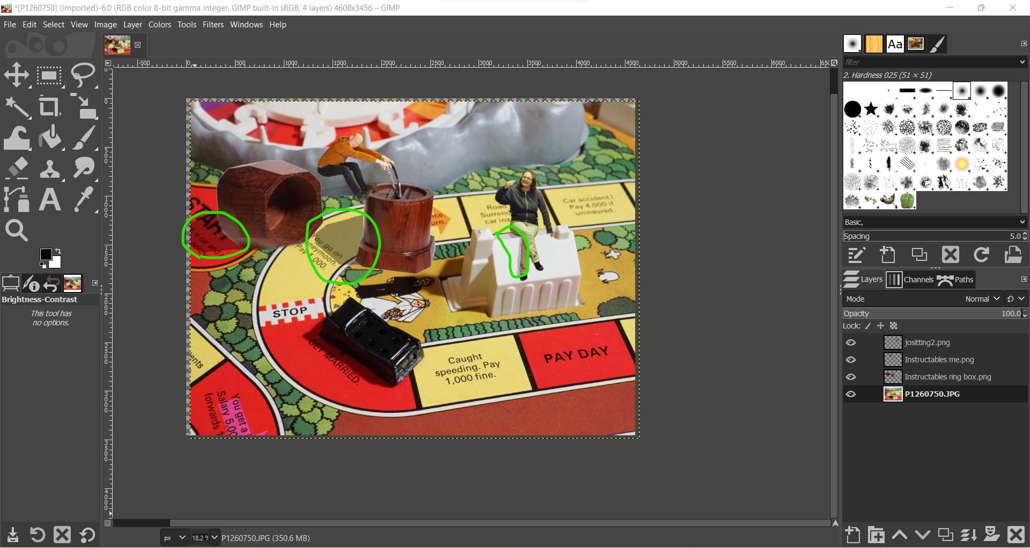
Task: Delete the tool preset
Action: [62, 535]
